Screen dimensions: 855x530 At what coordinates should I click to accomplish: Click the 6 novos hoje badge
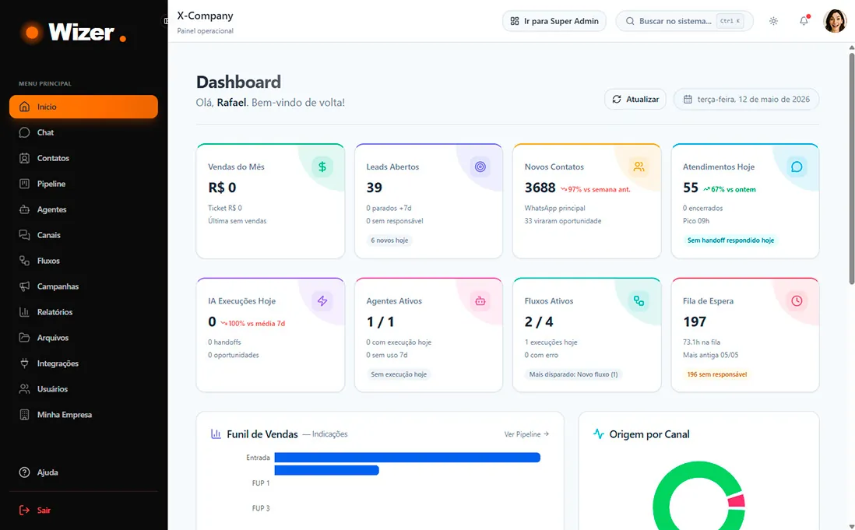[389, 240]
